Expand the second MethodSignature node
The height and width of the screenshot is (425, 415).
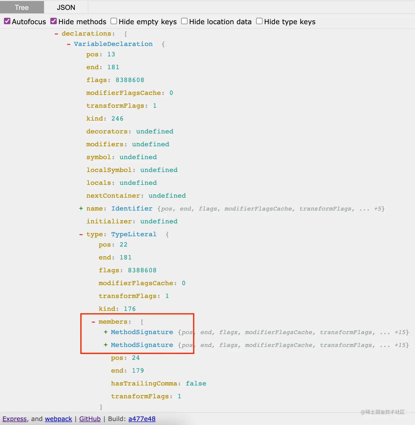[x=106, y=345]
